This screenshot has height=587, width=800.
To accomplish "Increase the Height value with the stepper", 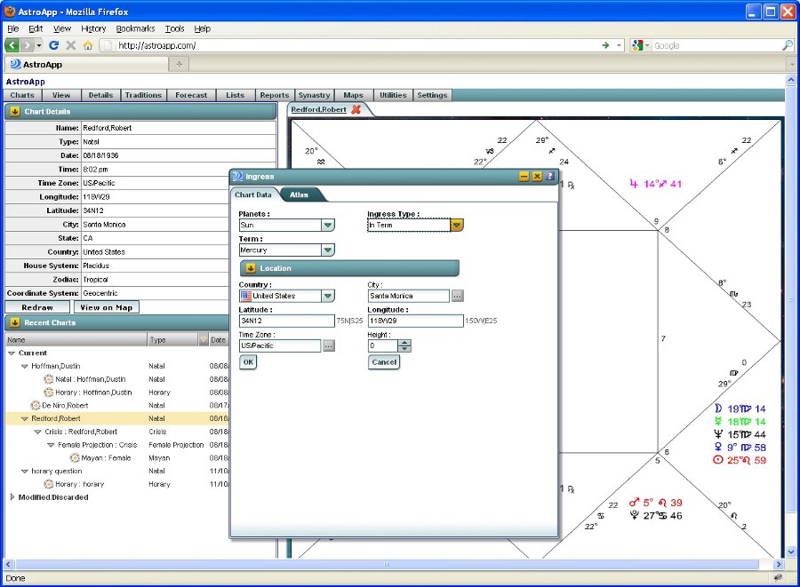I will pos(405,343).
